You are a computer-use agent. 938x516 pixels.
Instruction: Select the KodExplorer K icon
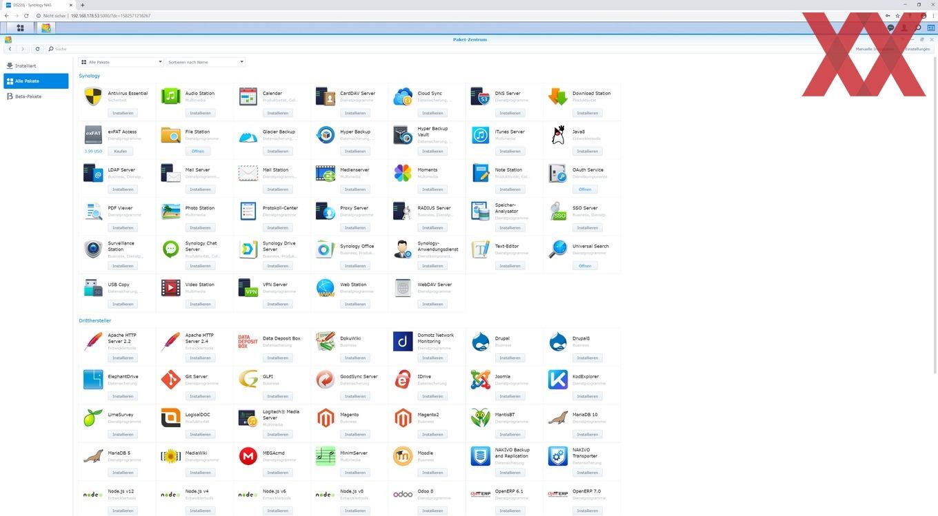pos(558,380)
